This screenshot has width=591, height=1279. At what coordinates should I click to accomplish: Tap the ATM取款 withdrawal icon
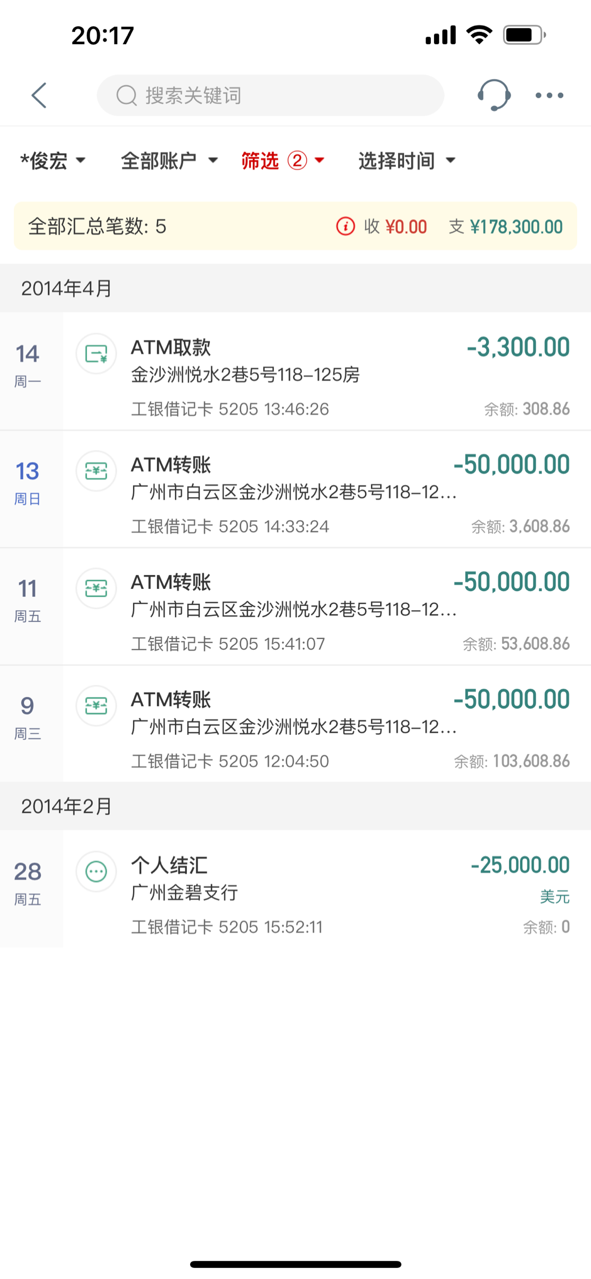click(96, 353)
